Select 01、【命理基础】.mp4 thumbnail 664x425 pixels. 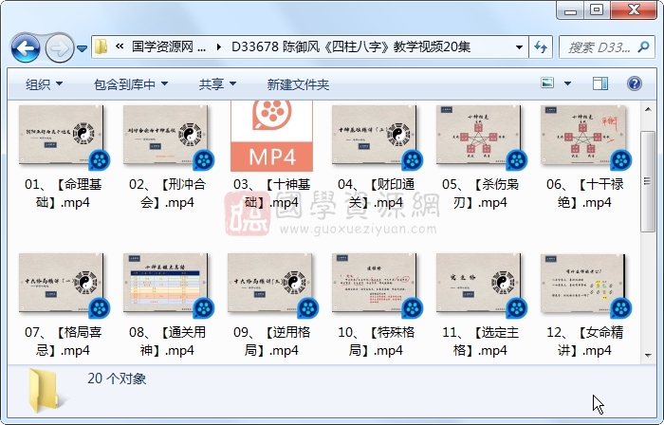(62, 136)
